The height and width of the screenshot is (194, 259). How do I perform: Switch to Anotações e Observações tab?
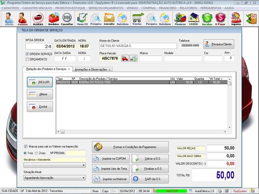click(93, 70)
